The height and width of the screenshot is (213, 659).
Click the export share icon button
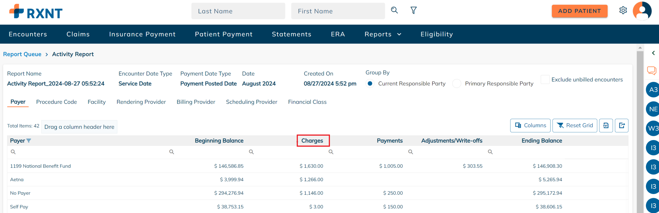[622, 125]
